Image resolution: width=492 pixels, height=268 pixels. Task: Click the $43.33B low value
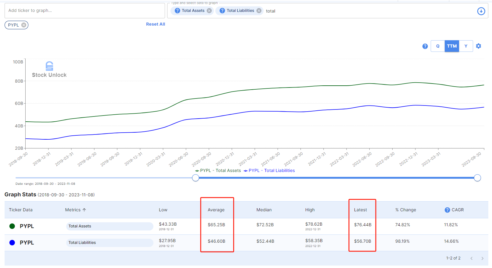tap(168, 224)
